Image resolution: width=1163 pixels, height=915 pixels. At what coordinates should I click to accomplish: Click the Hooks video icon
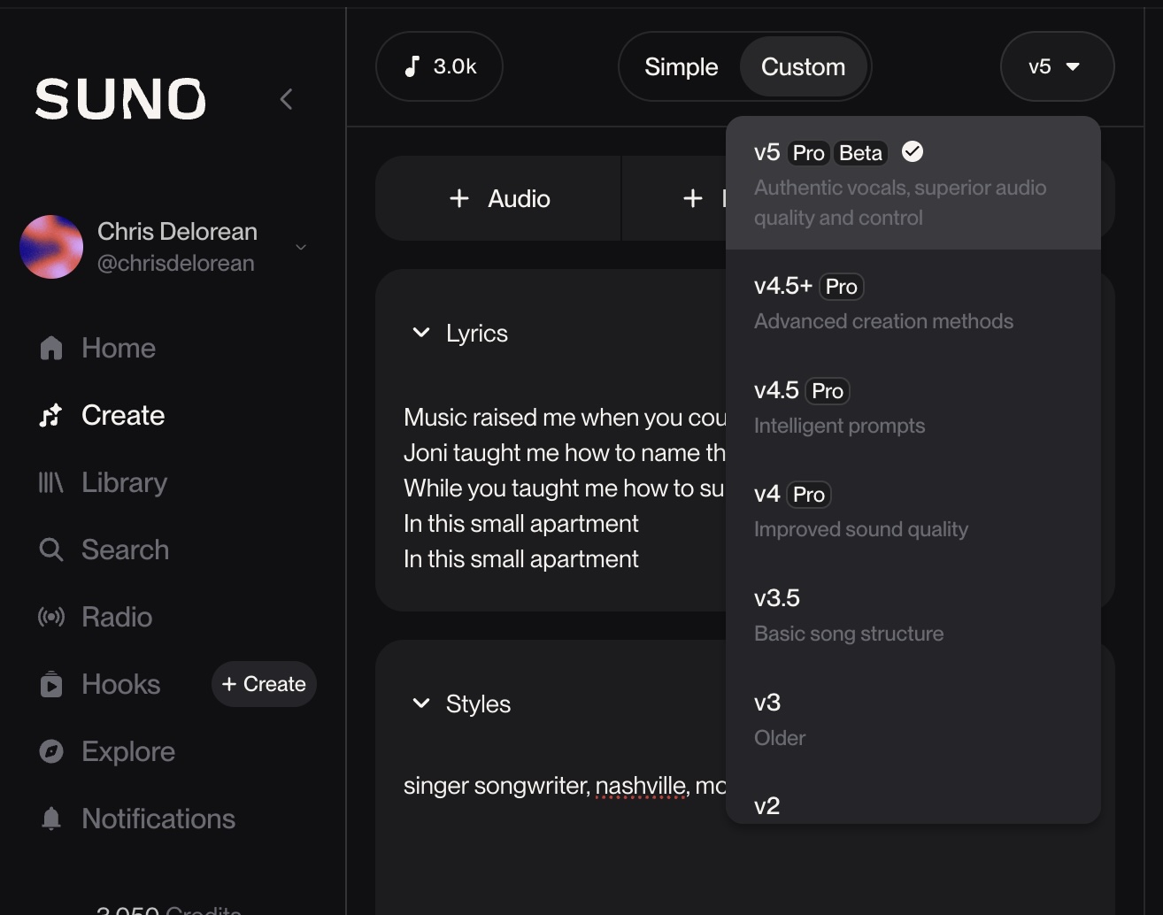[51, 684]
